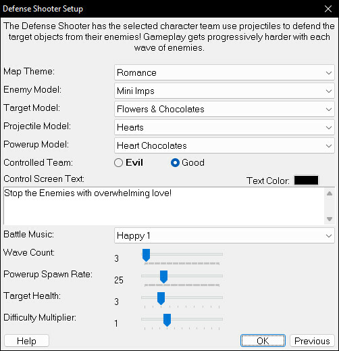Pick a new Text Color swatch
This screenshot has height=351, width=339.
[x=306, y=181]
